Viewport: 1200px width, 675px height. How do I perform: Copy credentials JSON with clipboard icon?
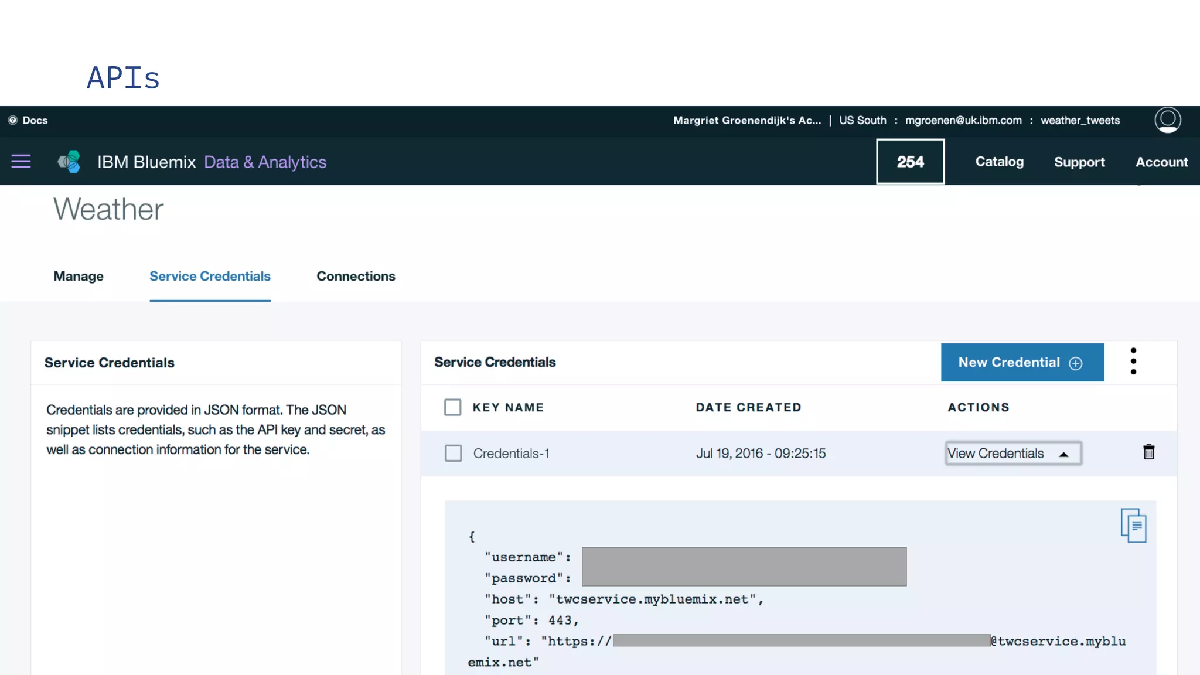pyautogui.click(x=1133, y=526)
